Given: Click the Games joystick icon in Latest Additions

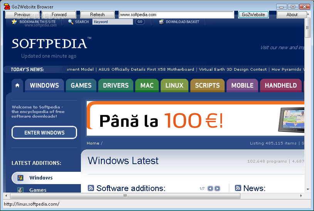Looking at the screenshot, I should coord(20,190).
